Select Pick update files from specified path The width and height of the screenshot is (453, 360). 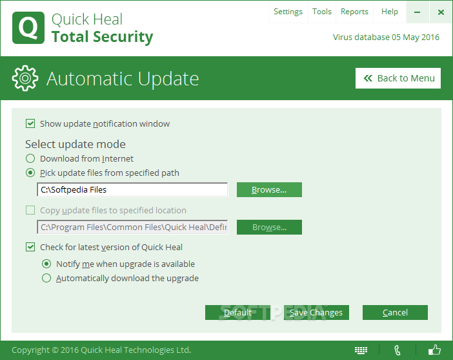[30, 173]
